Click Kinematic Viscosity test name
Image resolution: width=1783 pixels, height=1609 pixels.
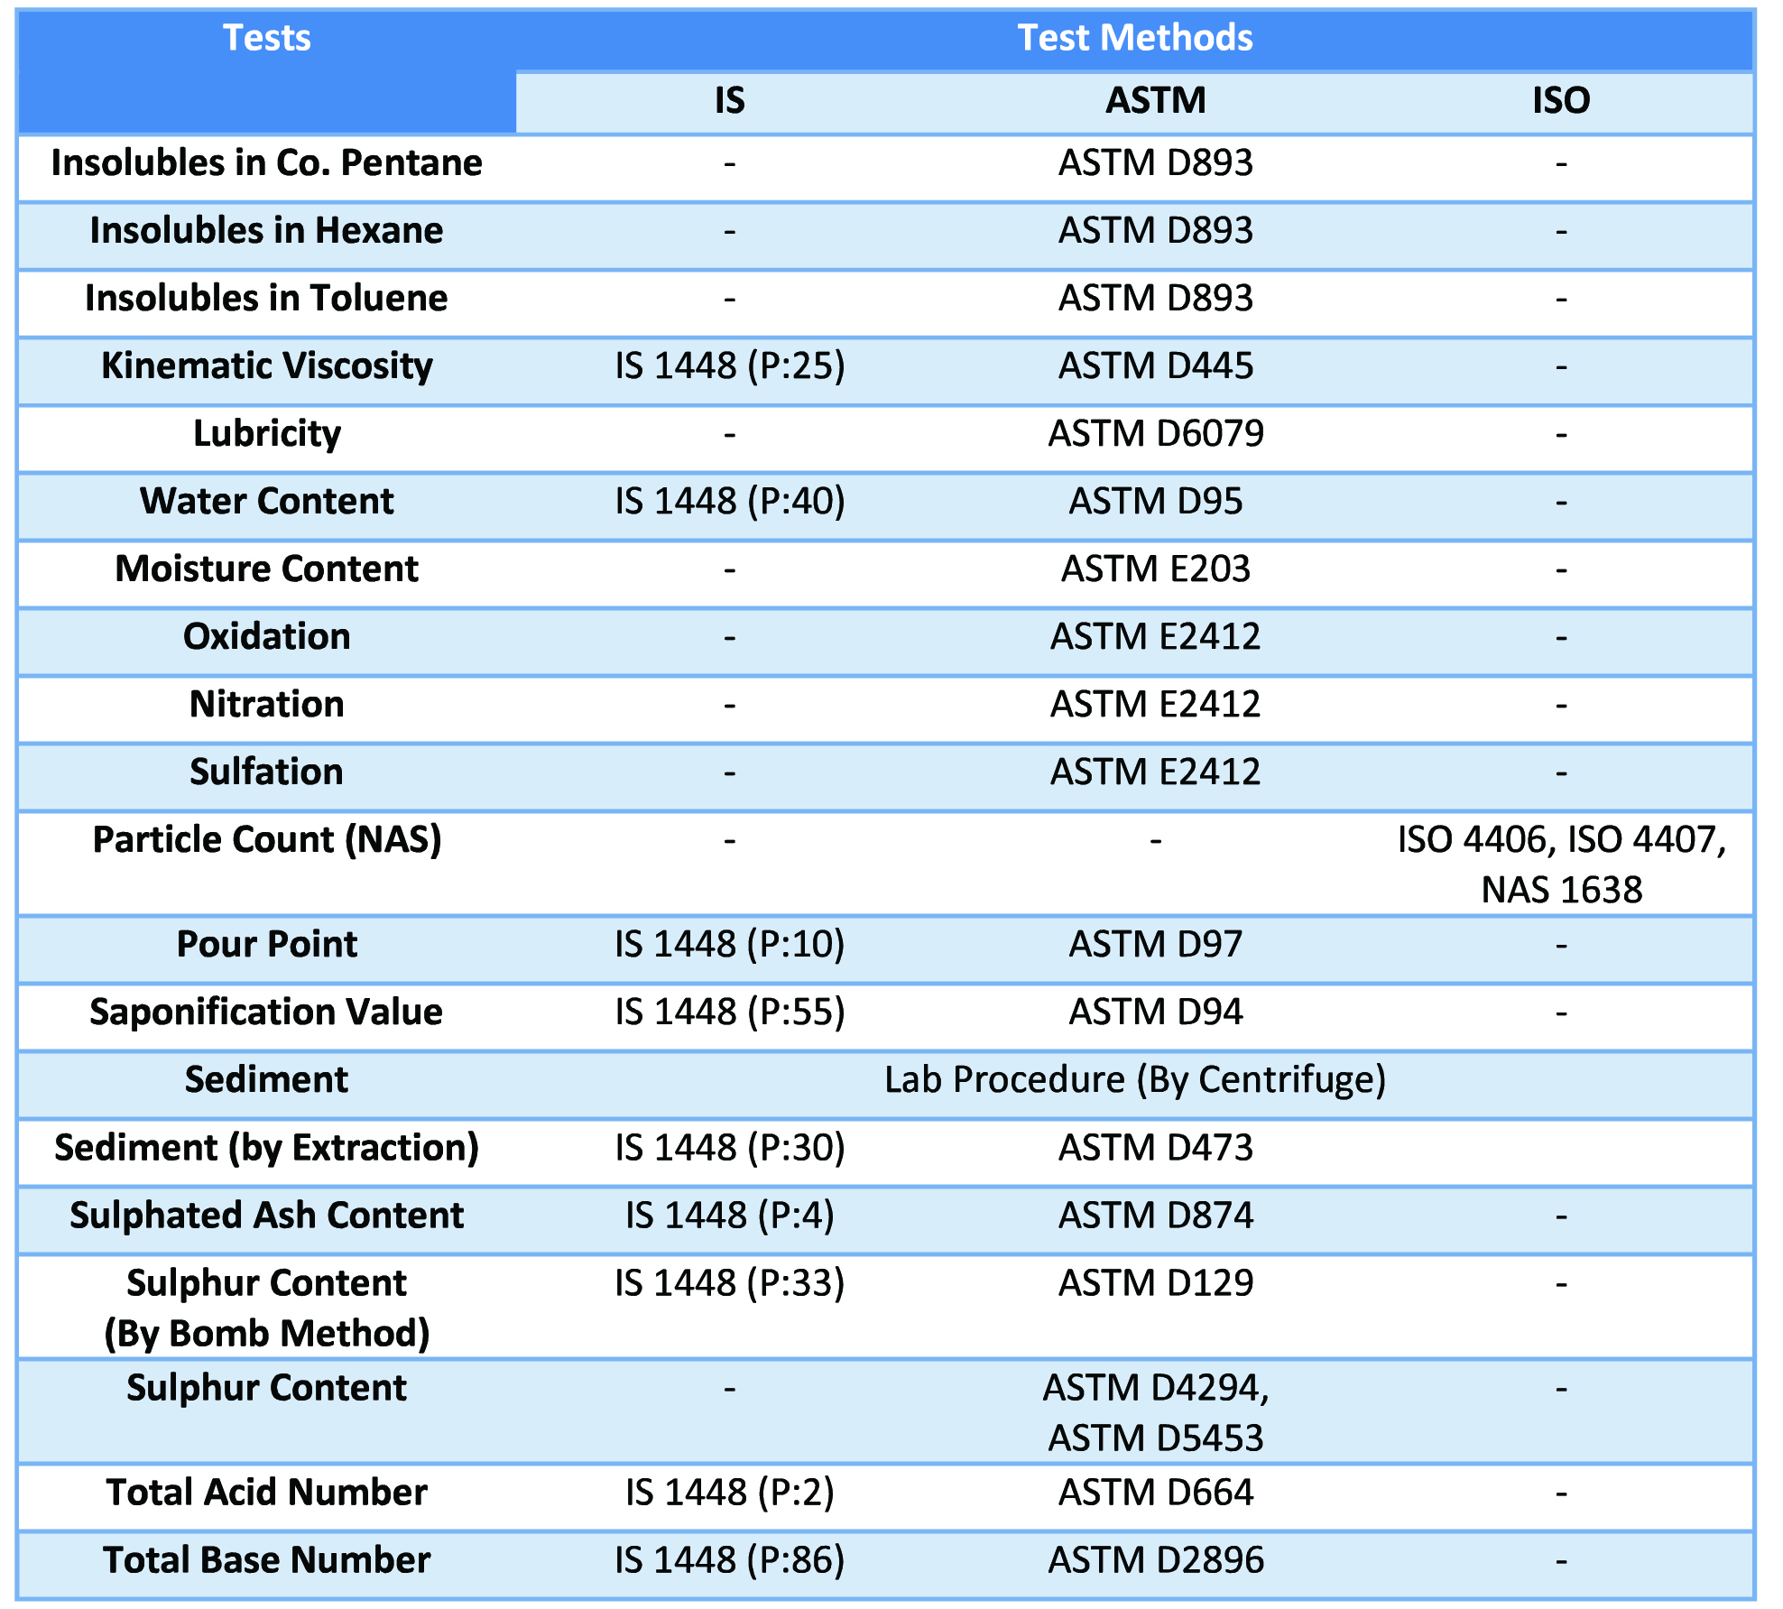point(266,366)
